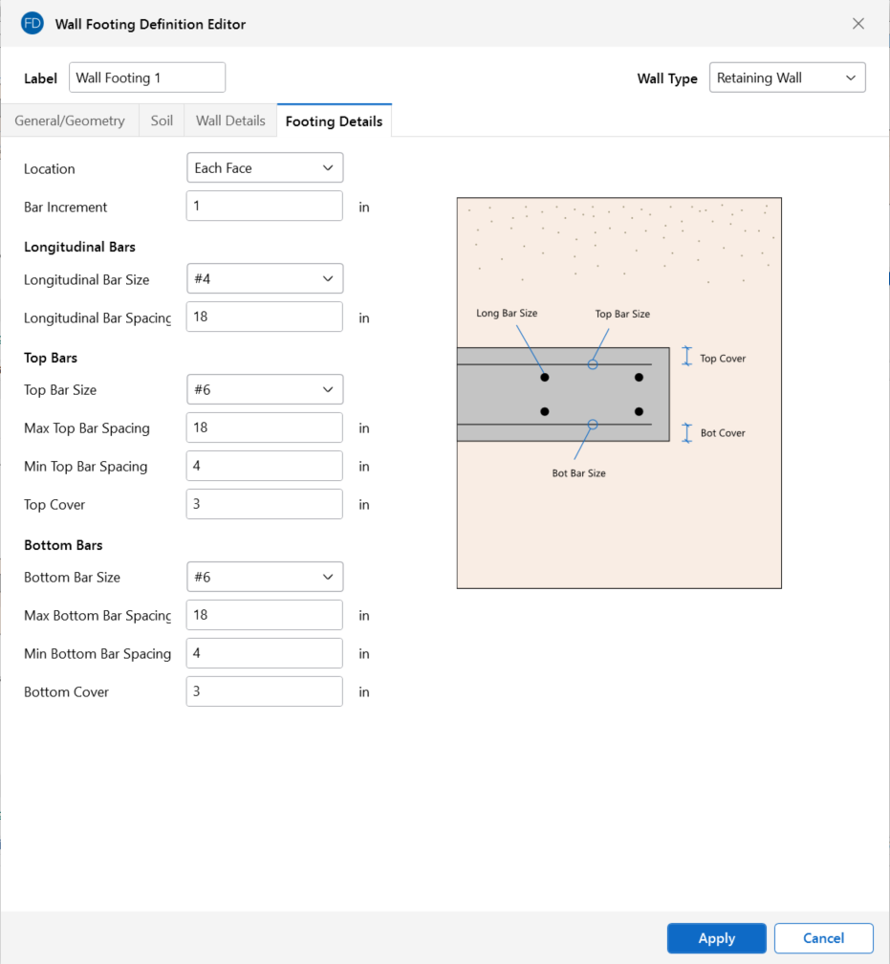This screenshot has width=890, height=964.
Task: Click the FD application icon in title bar
Action: click(x=33, y=24)
